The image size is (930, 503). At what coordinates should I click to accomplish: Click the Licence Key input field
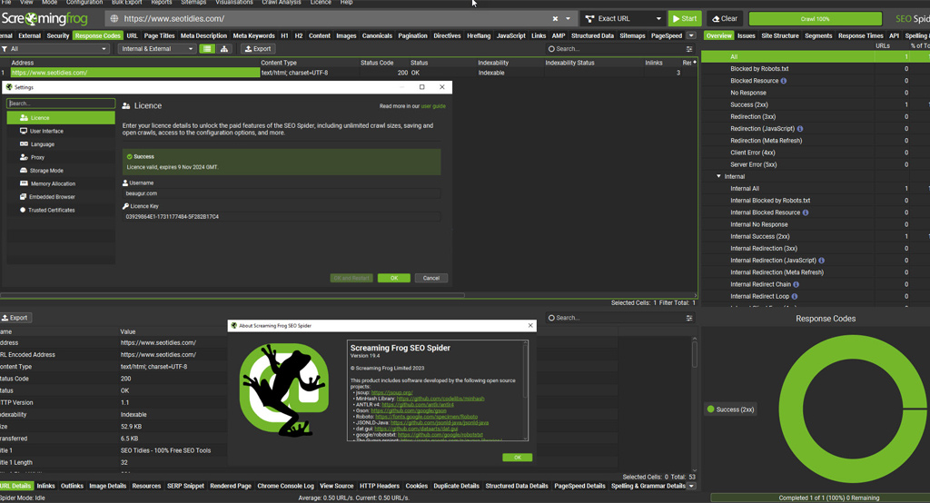click(282, 217)
